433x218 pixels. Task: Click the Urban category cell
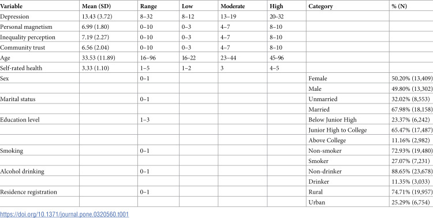pyautogui.click(x=316, y=202)
